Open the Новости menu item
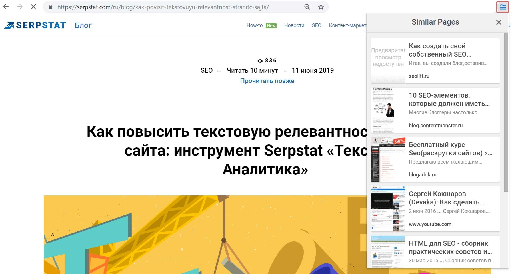Viewport: 512px width, 274px height. [294, 25]
